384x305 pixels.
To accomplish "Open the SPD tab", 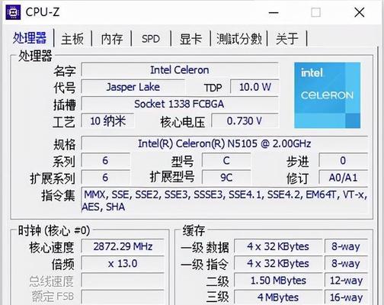I will [x=151, y=39].
